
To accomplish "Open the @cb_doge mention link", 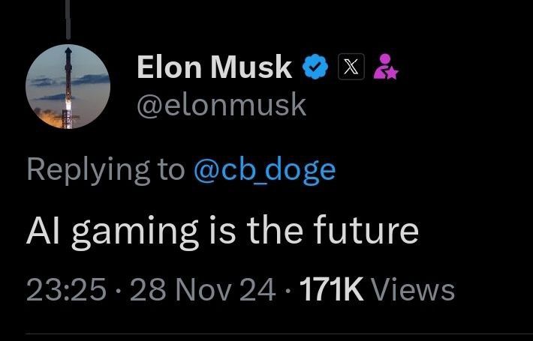I will point(264,170).
